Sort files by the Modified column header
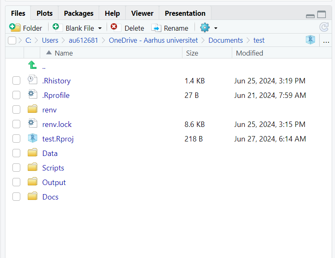The width and height of the screenshot is (335, 258). point(249,53)
